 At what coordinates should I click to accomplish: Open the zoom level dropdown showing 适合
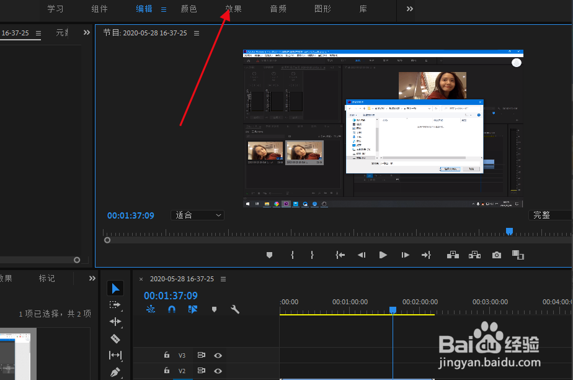(x=197, y=215)
